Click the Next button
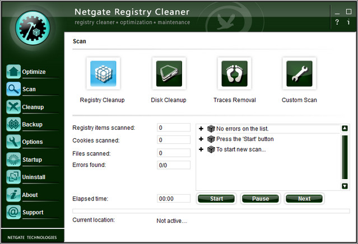This screenshot has height=244, width=358. [304, 199]
